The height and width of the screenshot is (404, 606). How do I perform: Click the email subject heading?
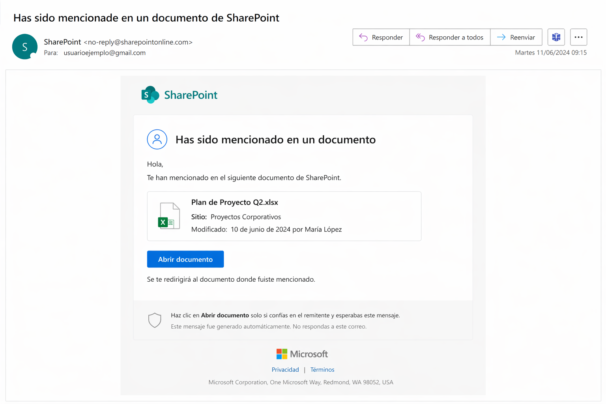(146, 18)
